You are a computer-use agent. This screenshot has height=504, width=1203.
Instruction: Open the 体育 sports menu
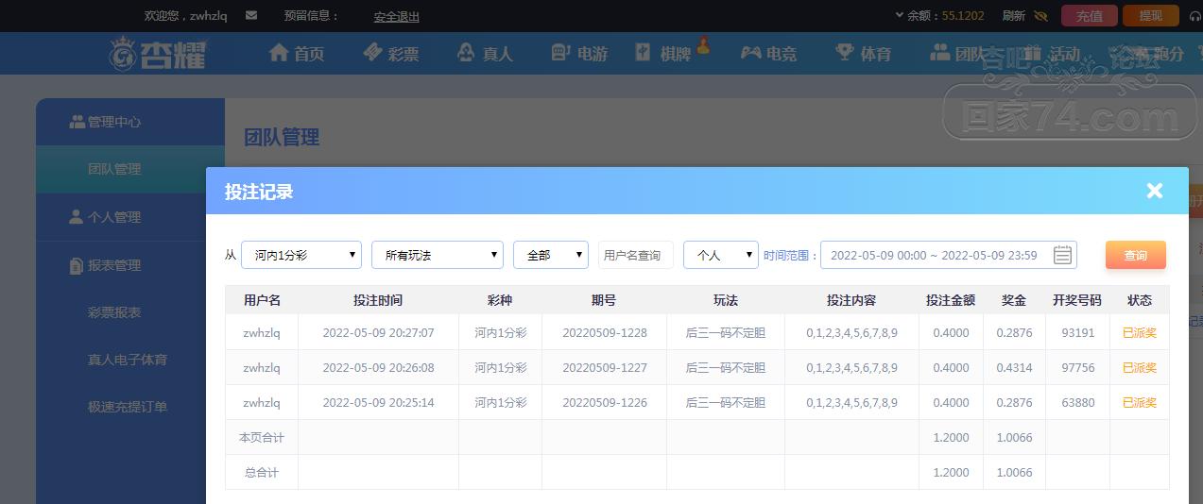click(x=864, y=53)
